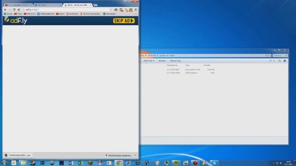This screenshot has height=166, width=296.
Task: Close the Adf.ly tab
Action: tap(90, 5)
